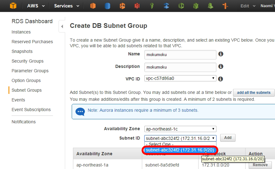Open the orange signpost Route 53 shortcut
The image size is (275, 169).
[225, 6]
